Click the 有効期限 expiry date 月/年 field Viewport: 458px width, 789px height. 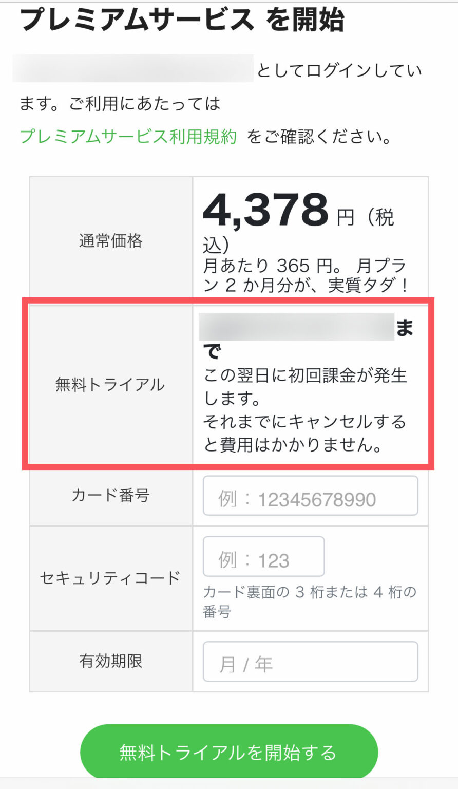(311, 662)
